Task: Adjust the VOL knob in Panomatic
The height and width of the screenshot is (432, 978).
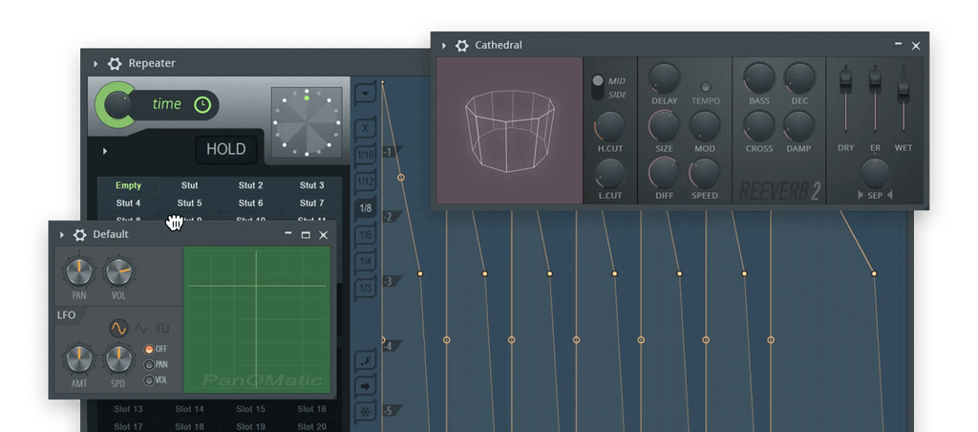Action: (118, 272)
